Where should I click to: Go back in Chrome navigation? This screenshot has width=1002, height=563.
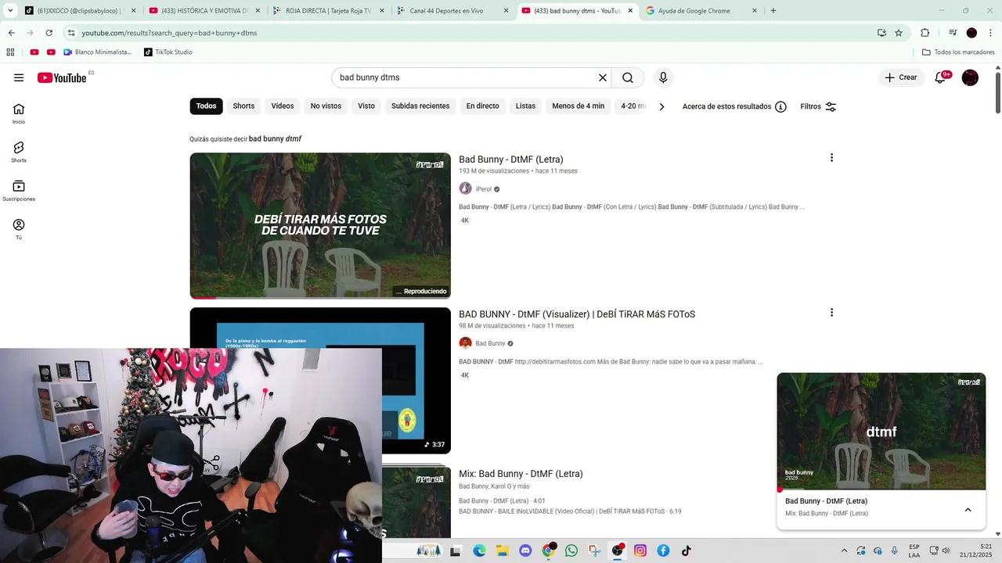12,33
